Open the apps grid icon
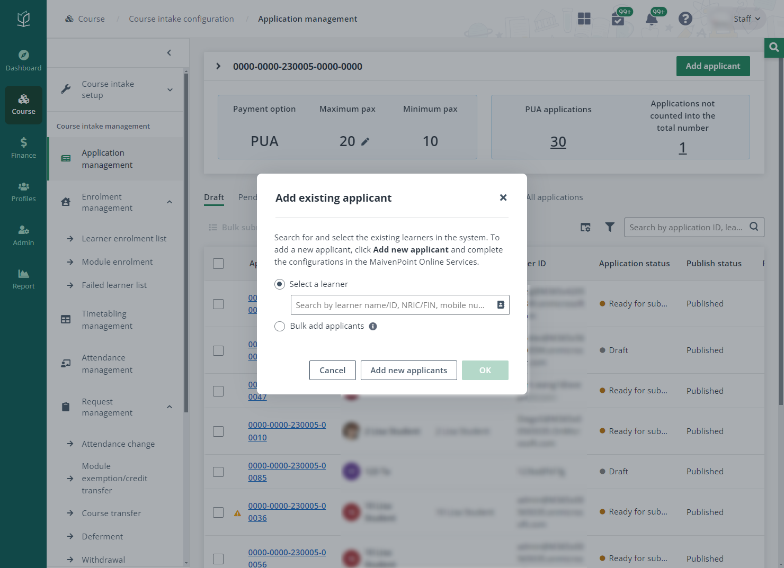 tap(584, 19)
